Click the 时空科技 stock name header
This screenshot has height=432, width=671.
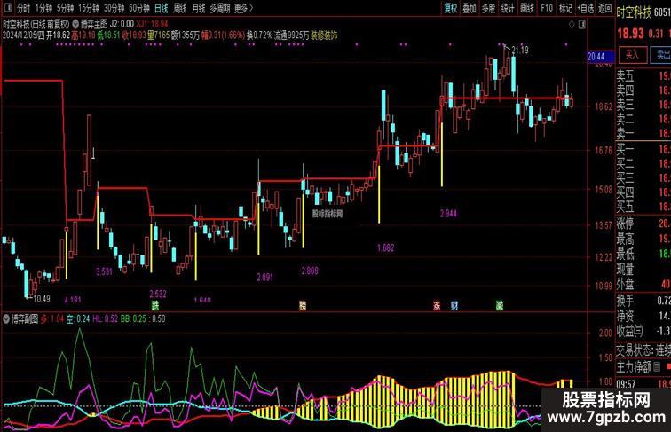pos(635,12)
